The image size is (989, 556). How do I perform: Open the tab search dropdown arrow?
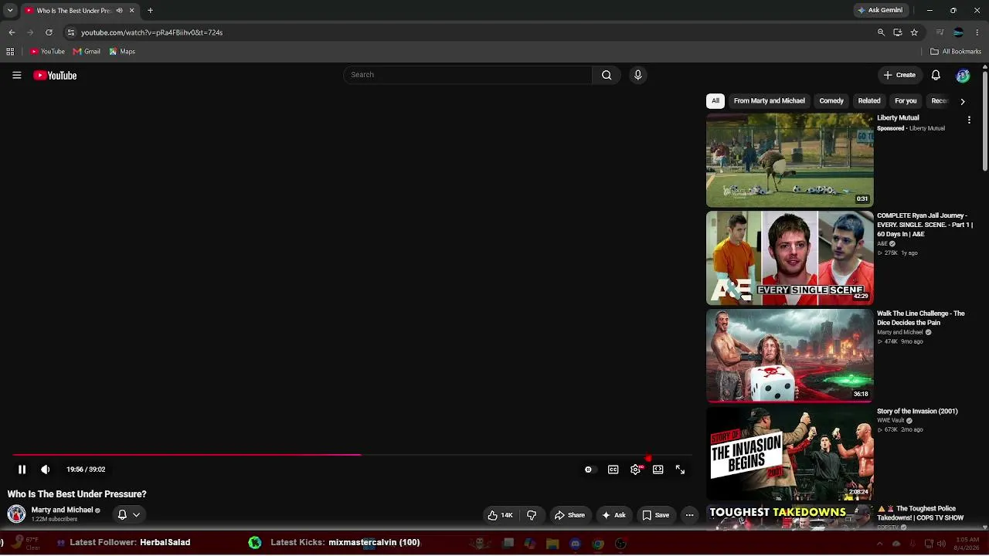tap(10, 10)
